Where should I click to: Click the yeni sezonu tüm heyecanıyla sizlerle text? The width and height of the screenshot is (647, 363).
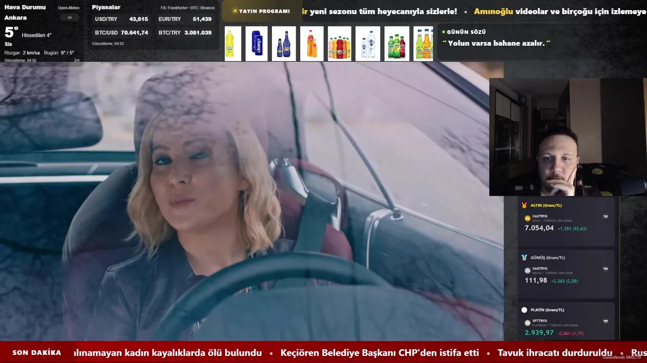point(383,11)
